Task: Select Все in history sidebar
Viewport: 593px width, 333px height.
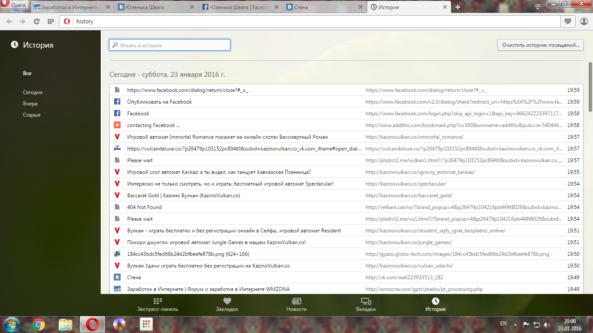Action: tap(27, 73)
